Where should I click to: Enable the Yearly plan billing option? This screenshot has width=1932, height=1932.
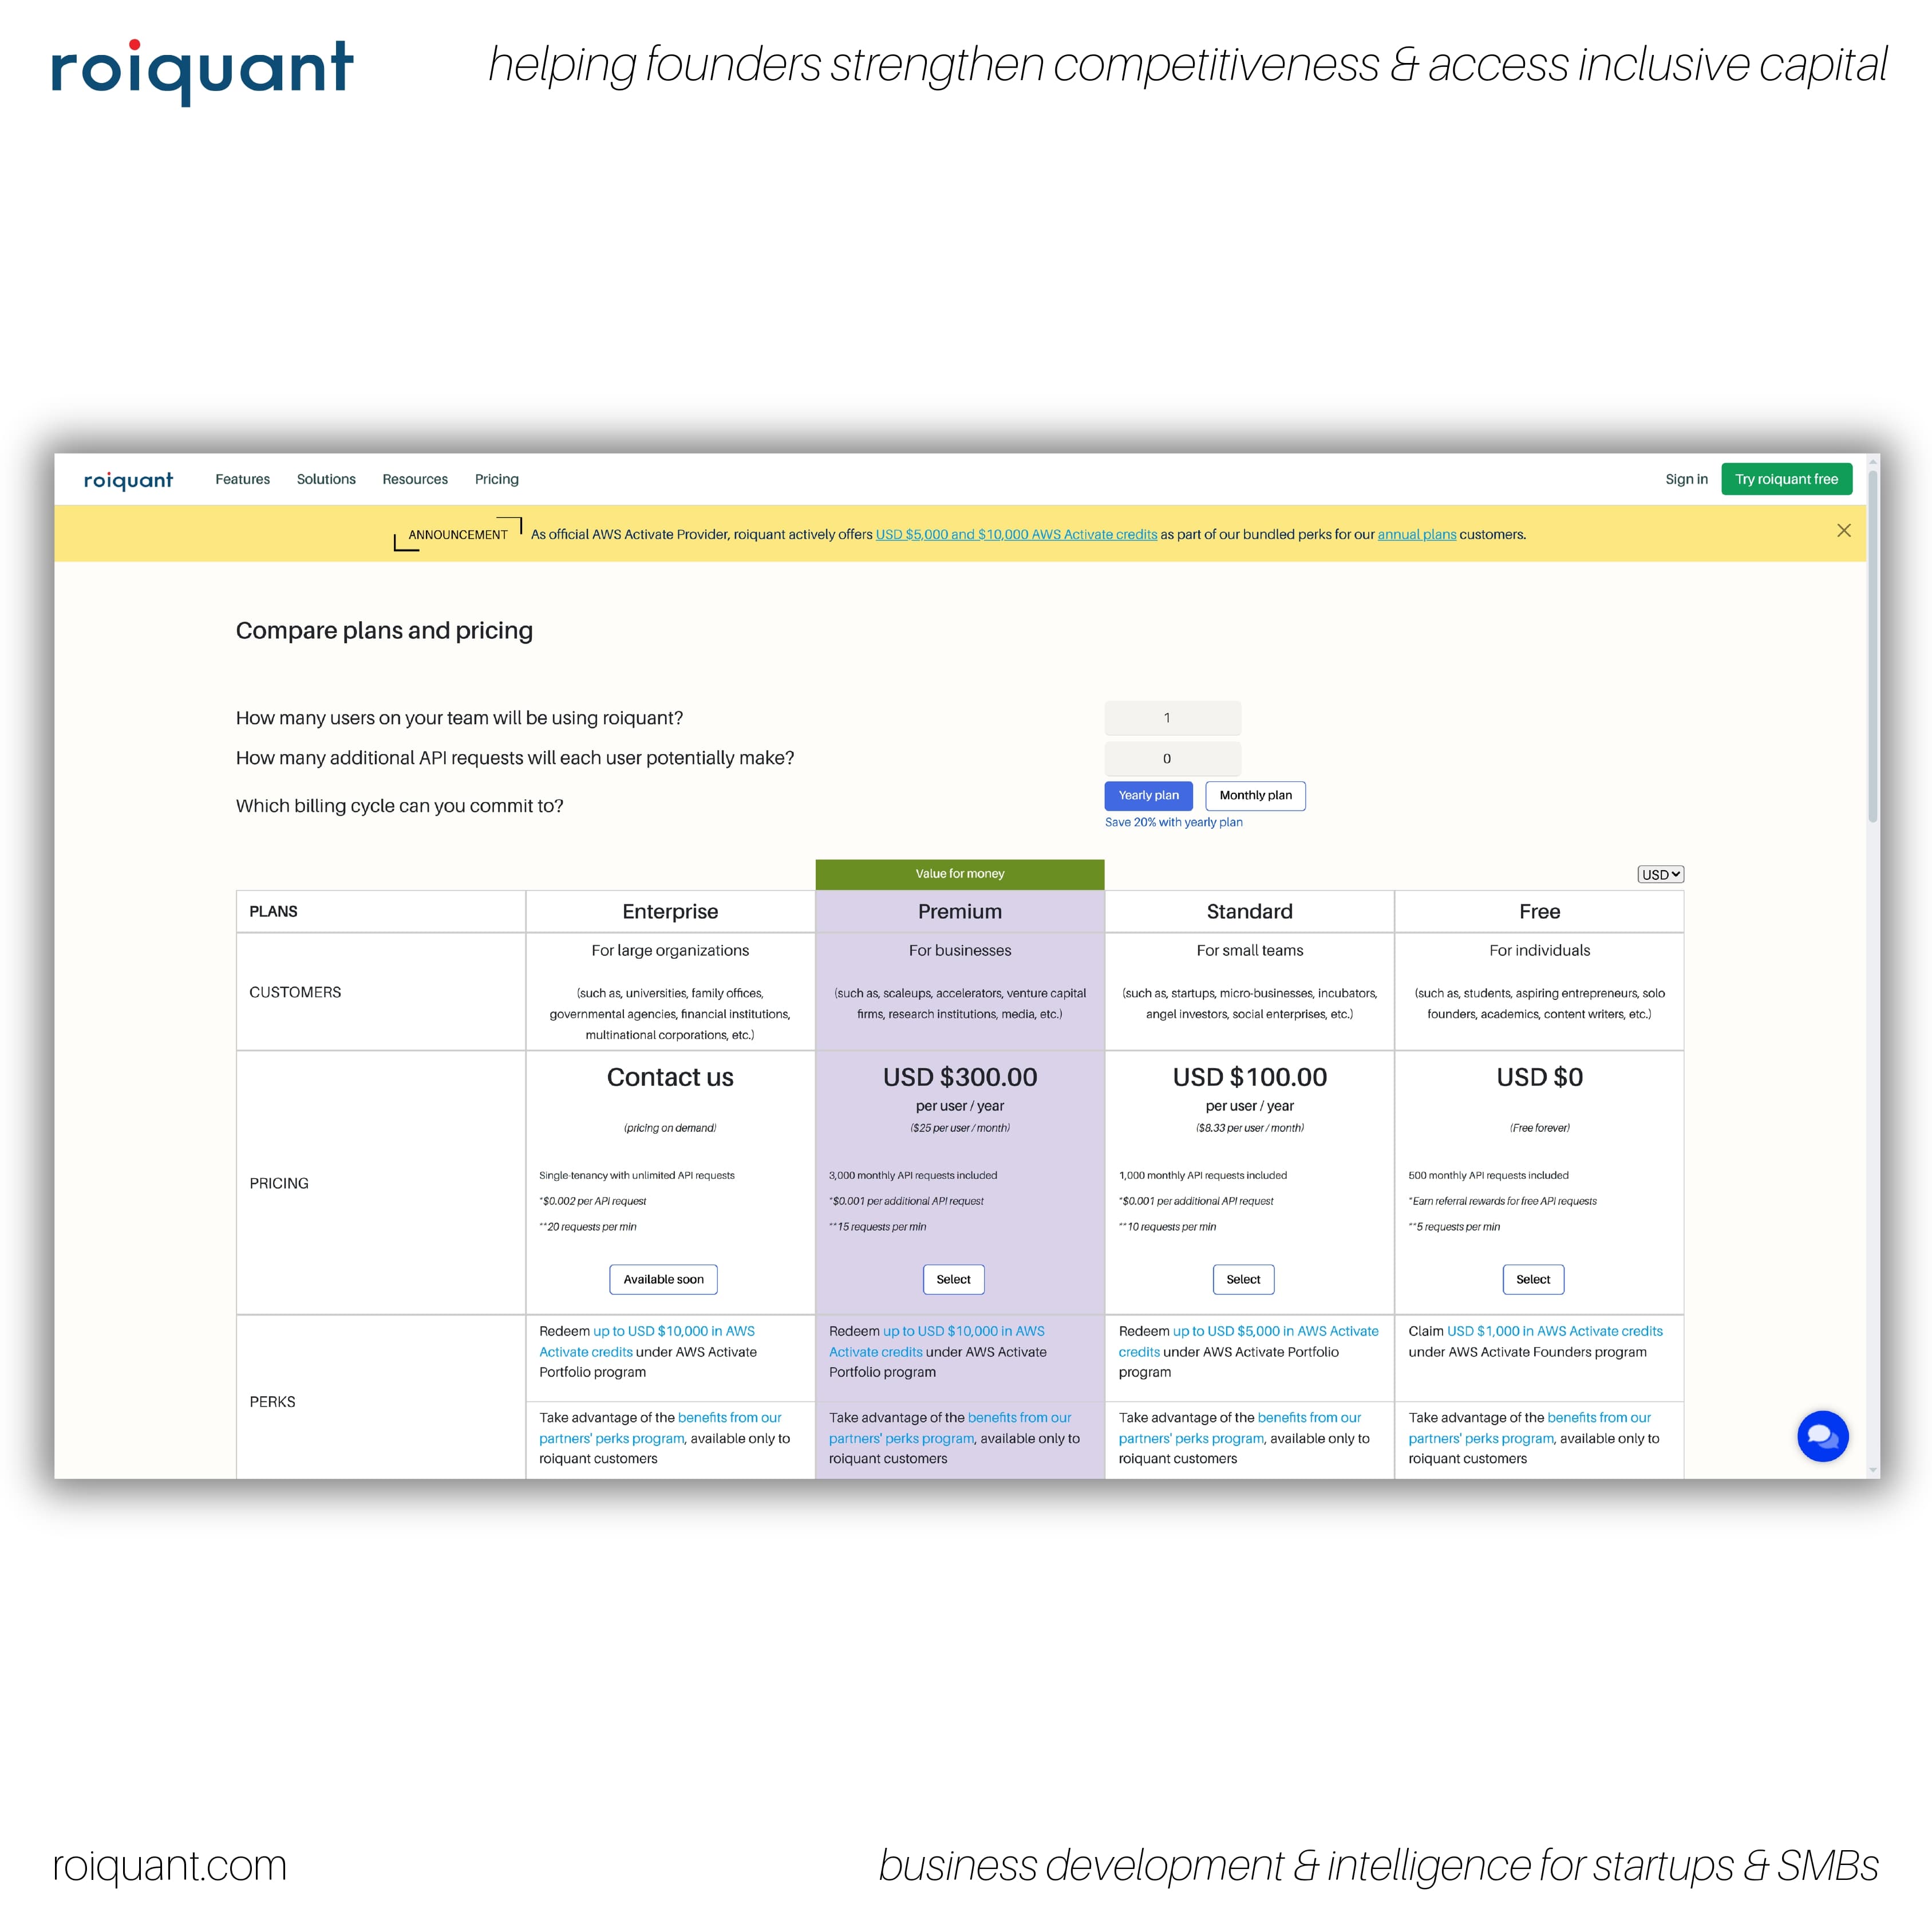1148,795
